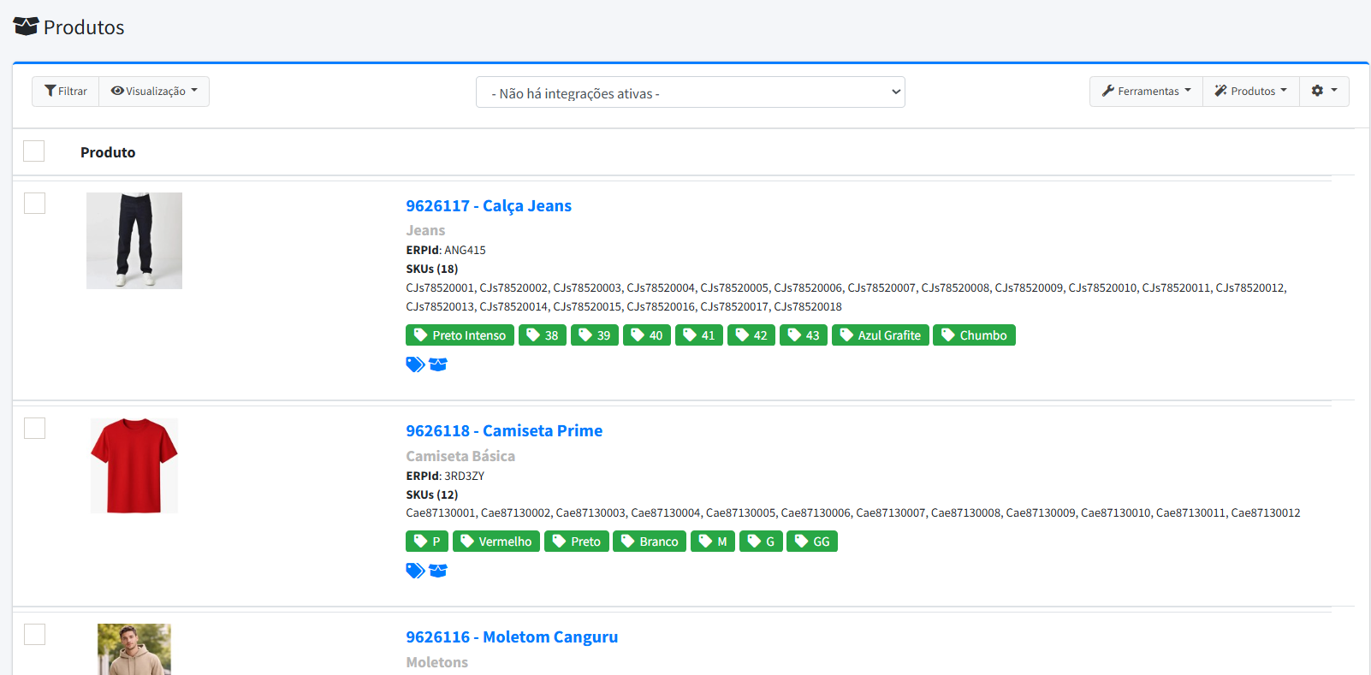
Task: Open the 9626117 - Calça Jeans link
Action: click(x=489, y=206)
